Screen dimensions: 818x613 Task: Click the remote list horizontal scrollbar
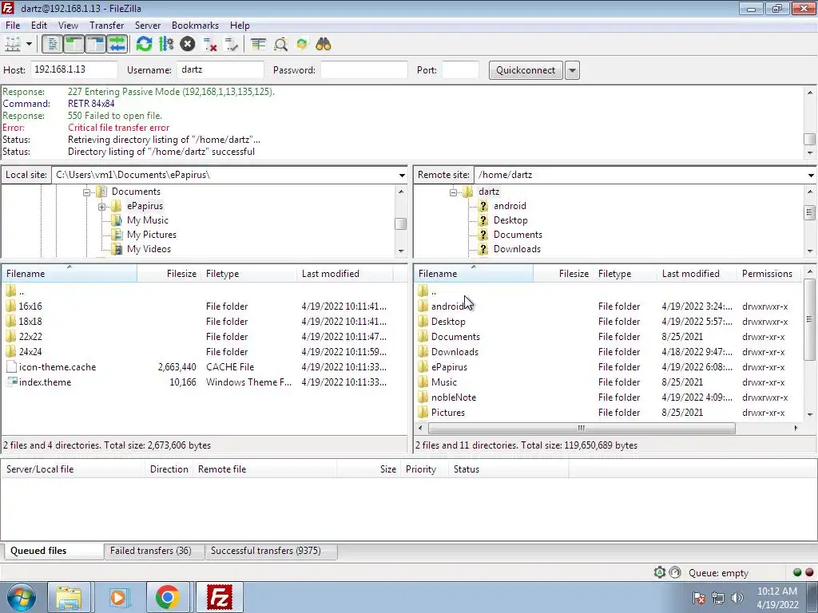pos(582,428)
